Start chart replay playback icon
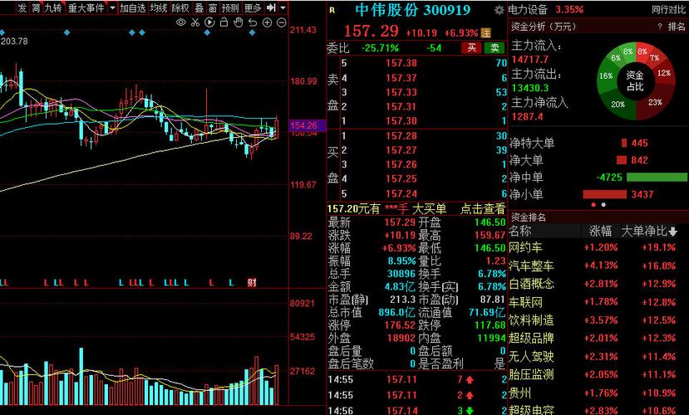Viewport: 689px width, 415px height. (209, 22)
